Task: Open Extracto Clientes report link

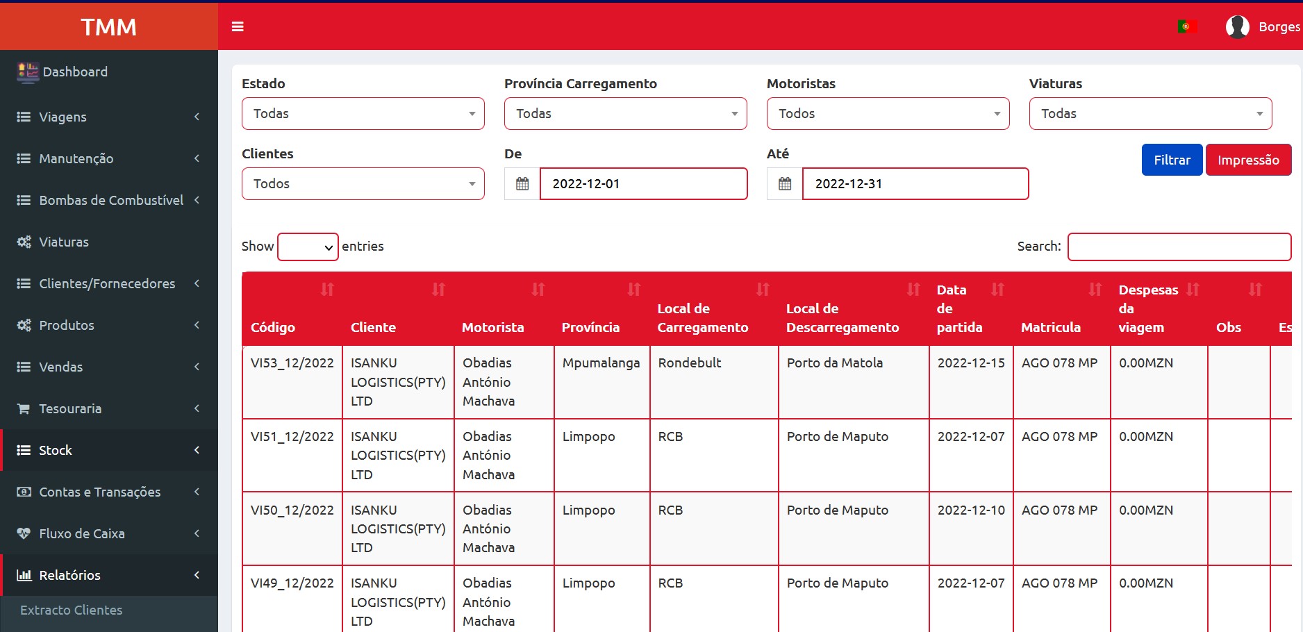Action: (x=72, y=610)
